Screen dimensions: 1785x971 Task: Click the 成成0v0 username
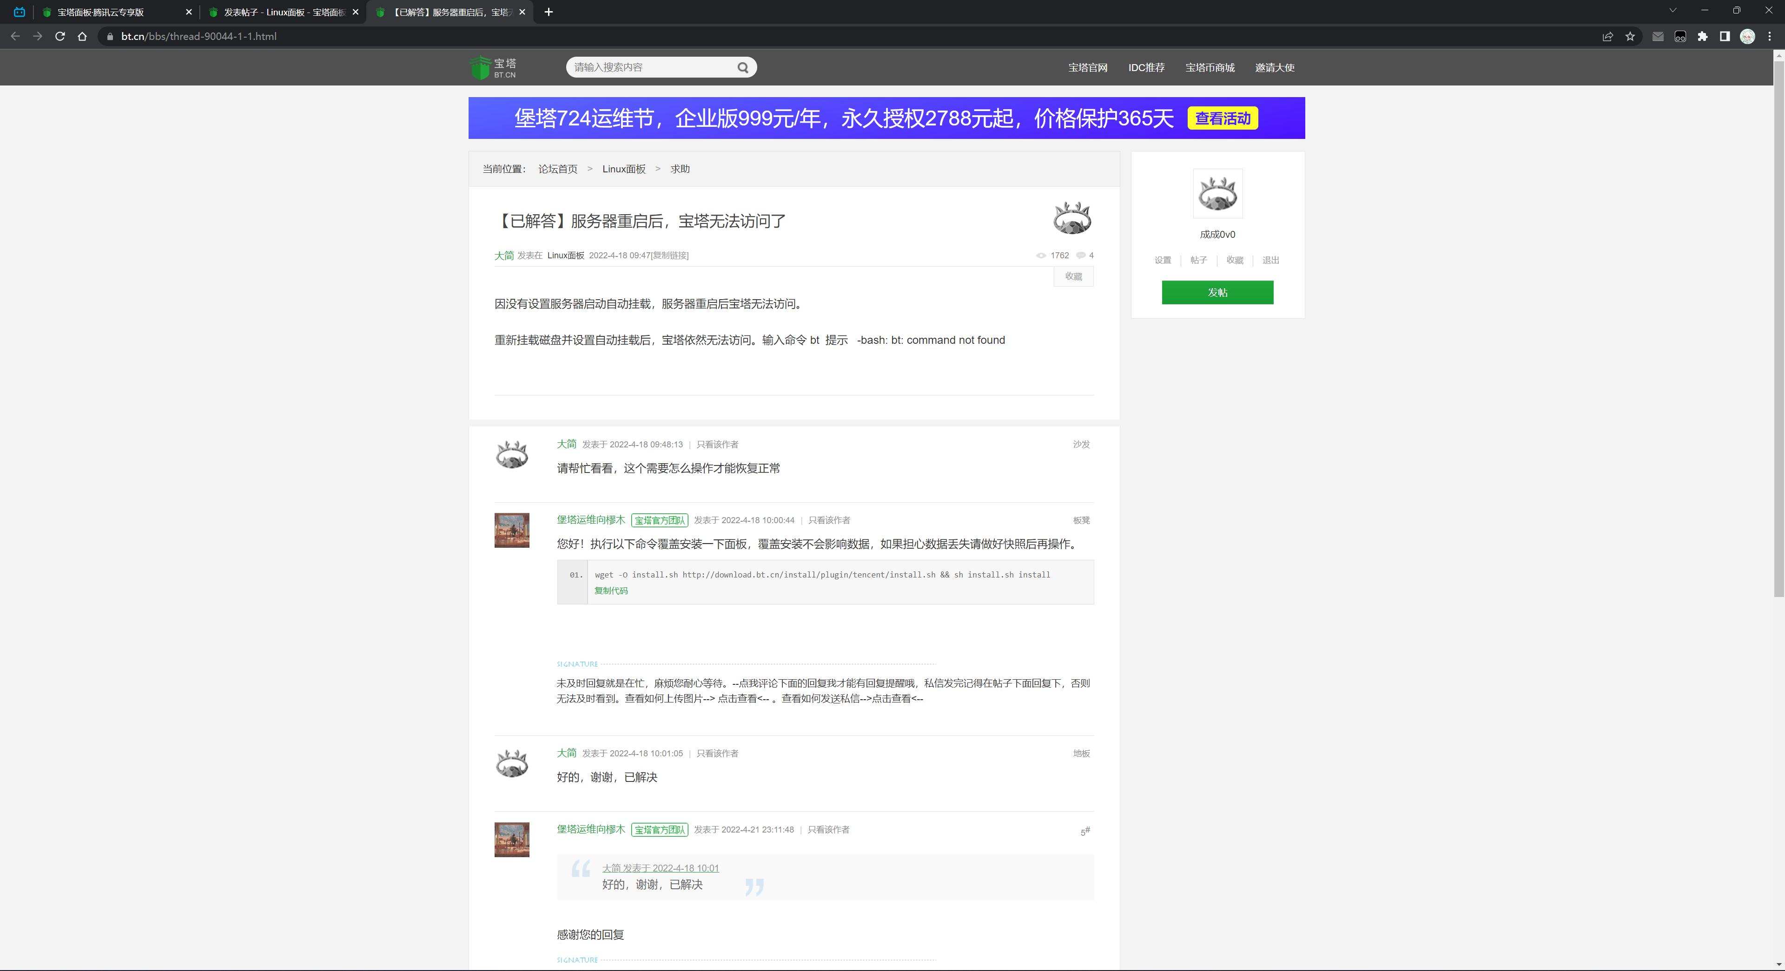(1217, 235)
